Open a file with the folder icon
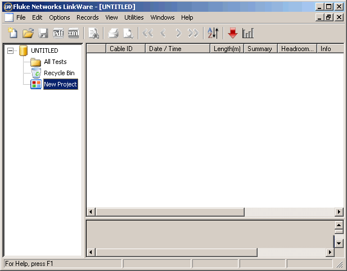This screenshot has height=271, width=347. pyautogui.click(x=28, y=33)
